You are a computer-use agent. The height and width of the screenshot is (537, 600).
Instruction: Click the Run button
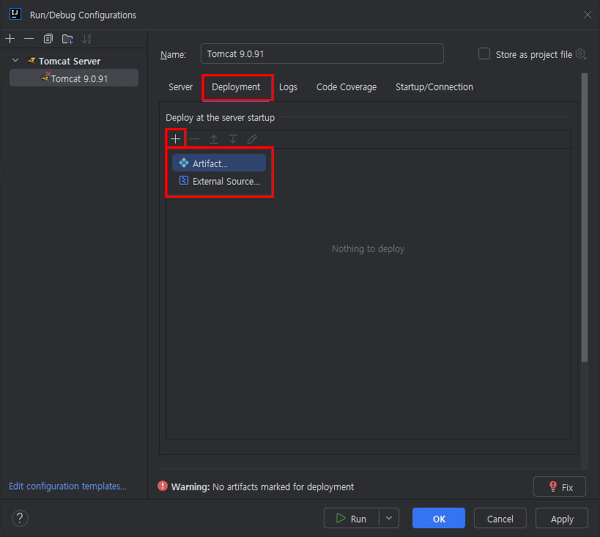pos(352,518)
